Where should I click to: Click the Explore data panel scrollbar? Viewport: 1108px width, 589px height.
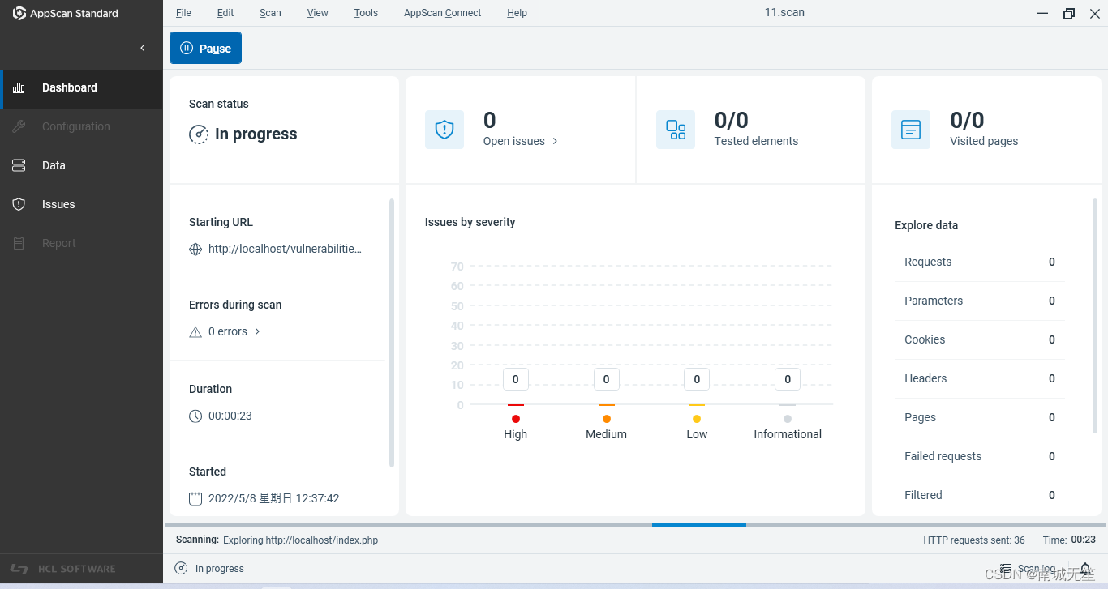(1095, 317)
